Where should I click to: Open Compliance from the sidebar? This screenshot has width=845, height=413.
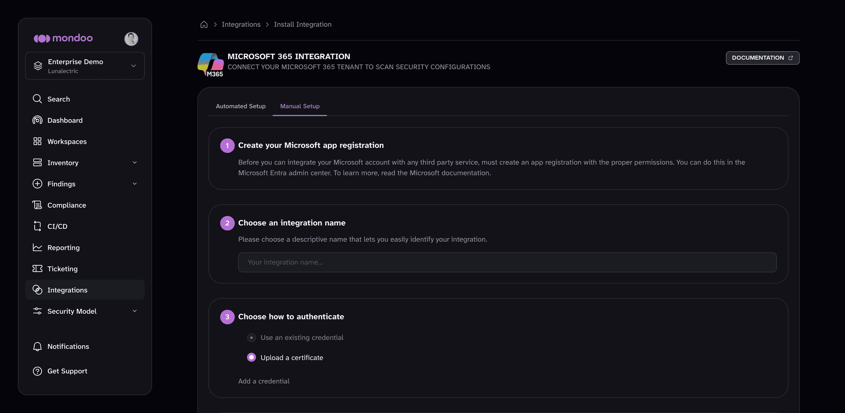85,205
